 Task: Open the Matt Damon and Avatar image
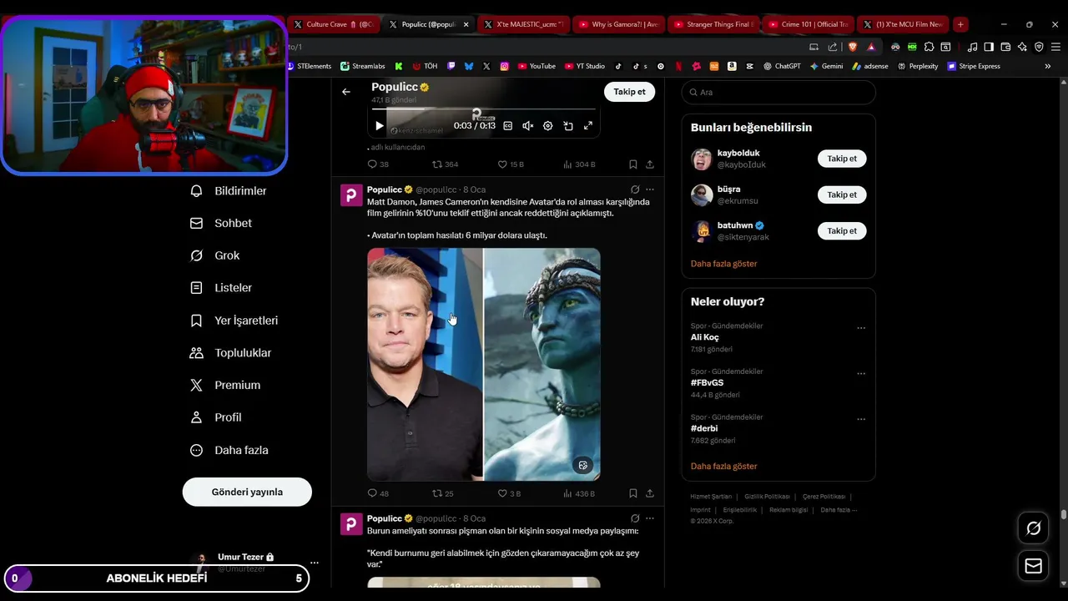[484, 364]
